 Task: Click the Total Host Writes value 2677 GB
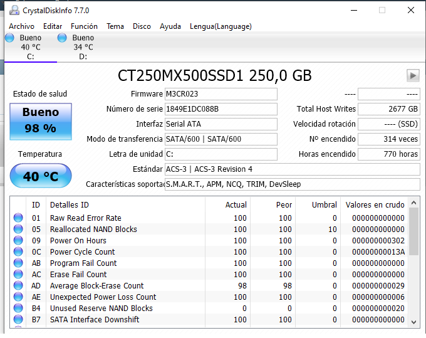click(389, 109)
